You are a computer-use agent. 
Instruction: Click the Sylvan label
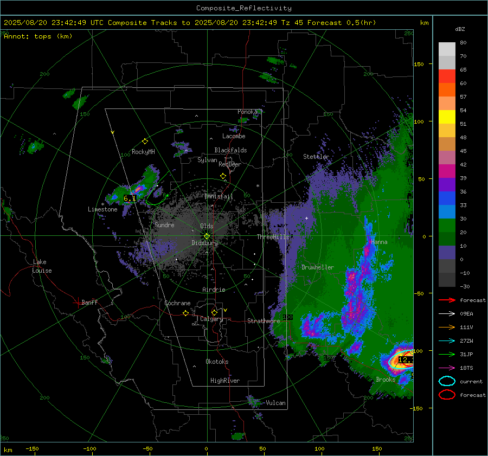coord(207,160)
